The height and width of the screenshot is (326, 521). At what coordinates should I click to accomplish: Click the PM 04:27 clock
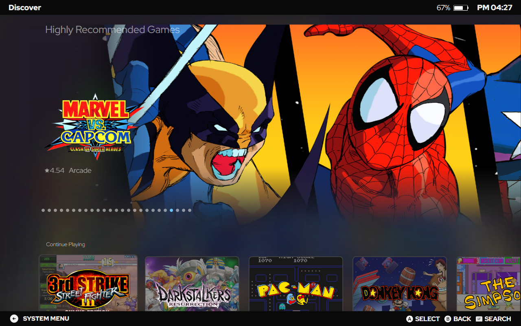click(x=495, y=8)
